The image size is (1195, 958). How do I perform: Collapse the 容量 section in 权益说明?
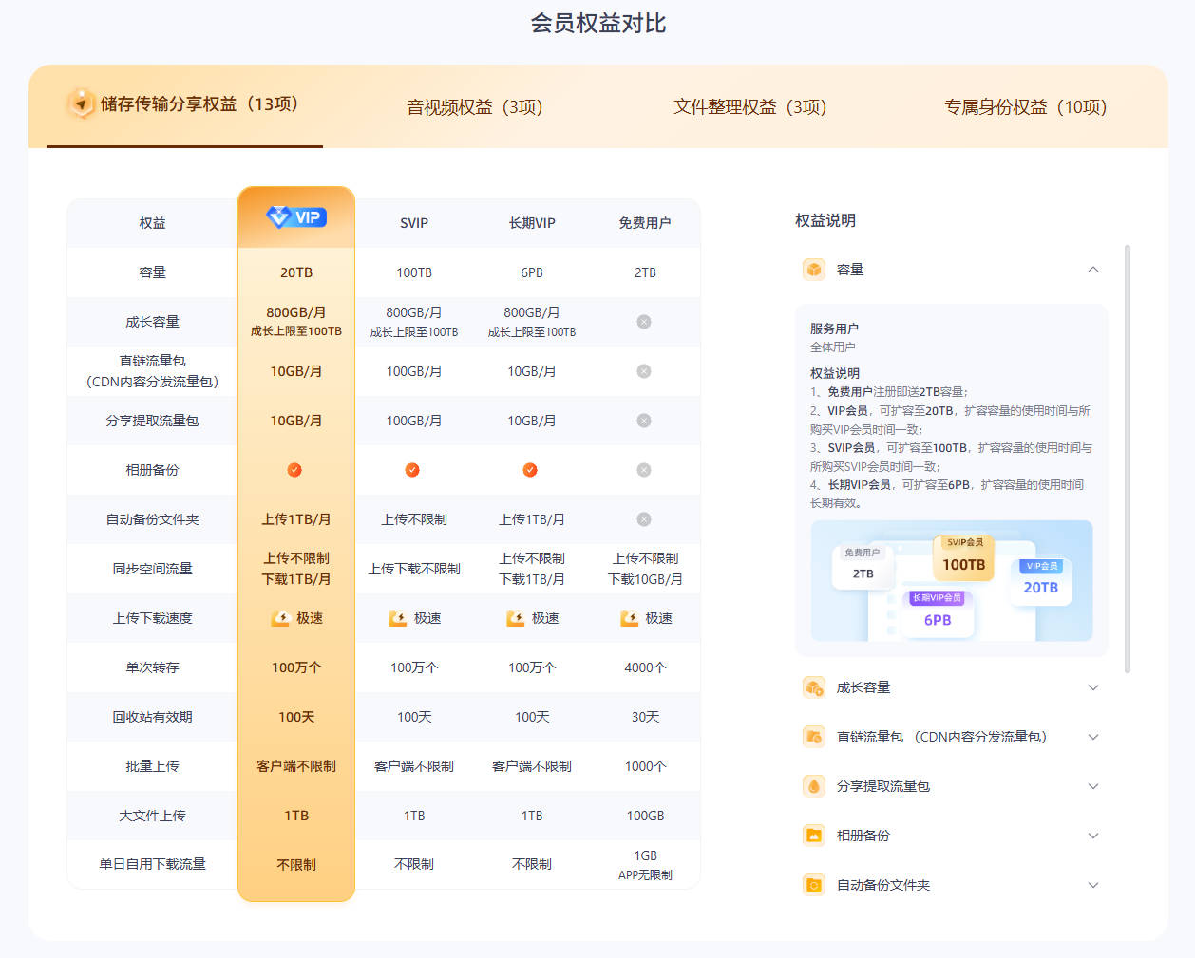pos(1092,270)
